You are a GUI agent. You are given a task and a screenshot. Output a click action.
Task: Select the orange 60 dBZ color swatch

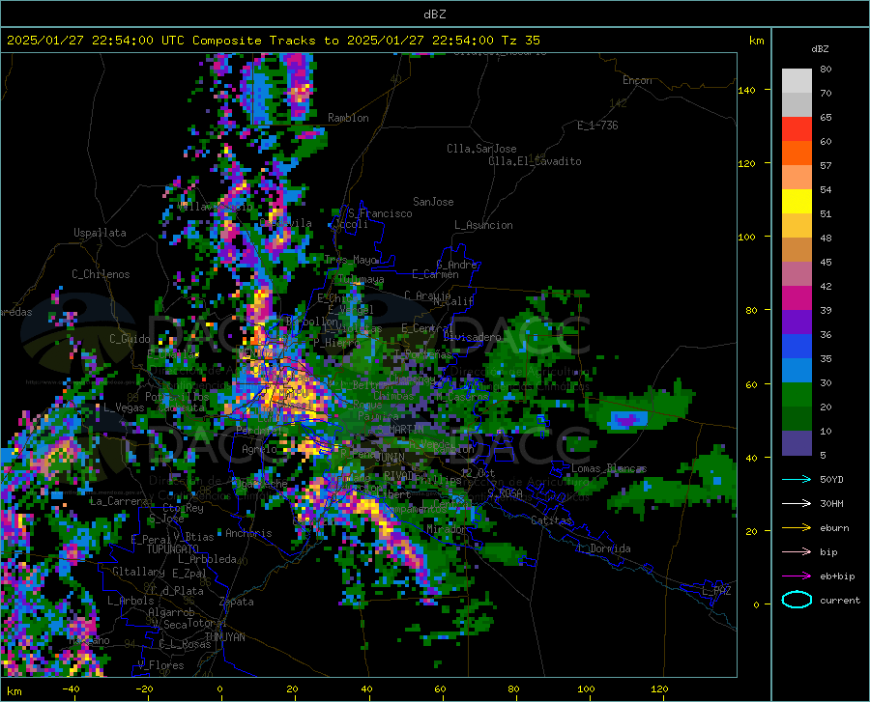(x=797, y=153)
